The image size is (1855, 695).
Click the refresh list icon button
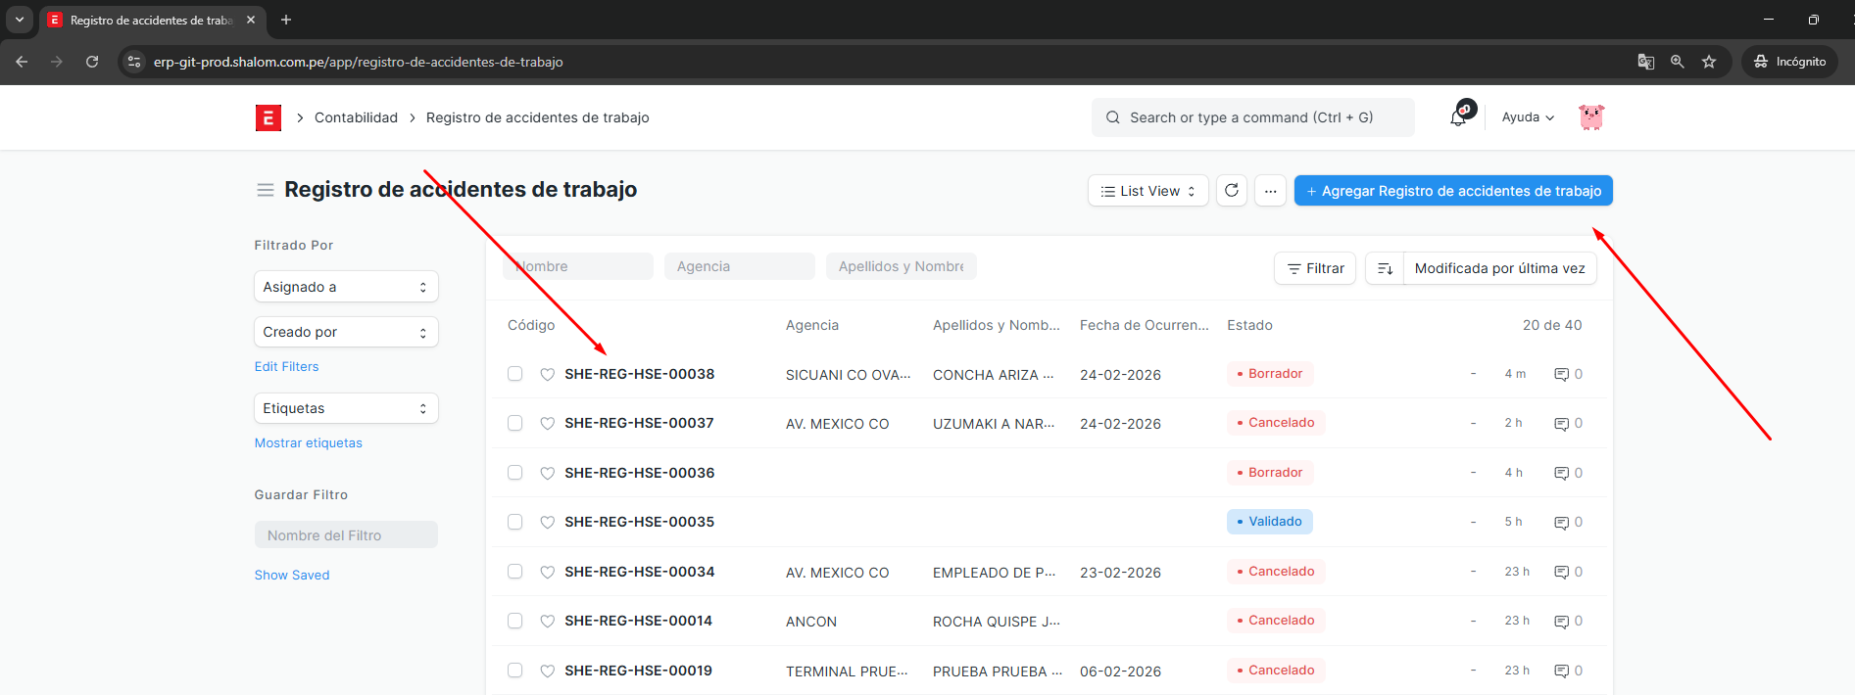pos(1232,191)
